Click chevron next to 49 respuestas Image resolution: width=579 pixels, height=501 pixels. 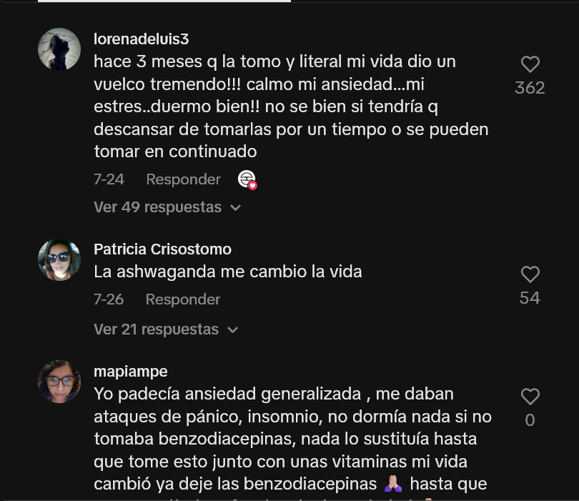pos(235,208)
